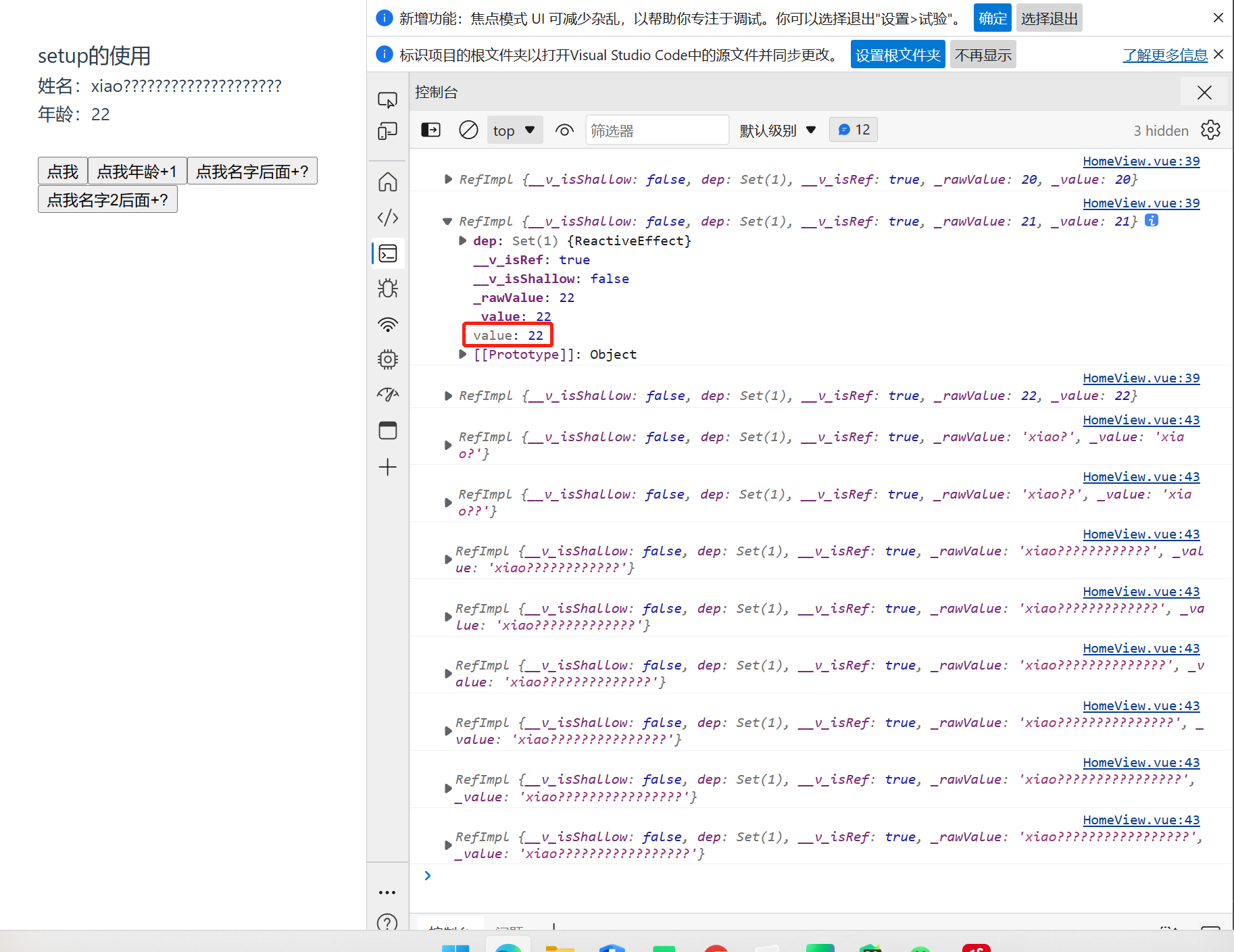The height and width of the screenshot is (952, 1234).
Task: Open Windows Start button on taskbar
Action: [x=455, y=947]
